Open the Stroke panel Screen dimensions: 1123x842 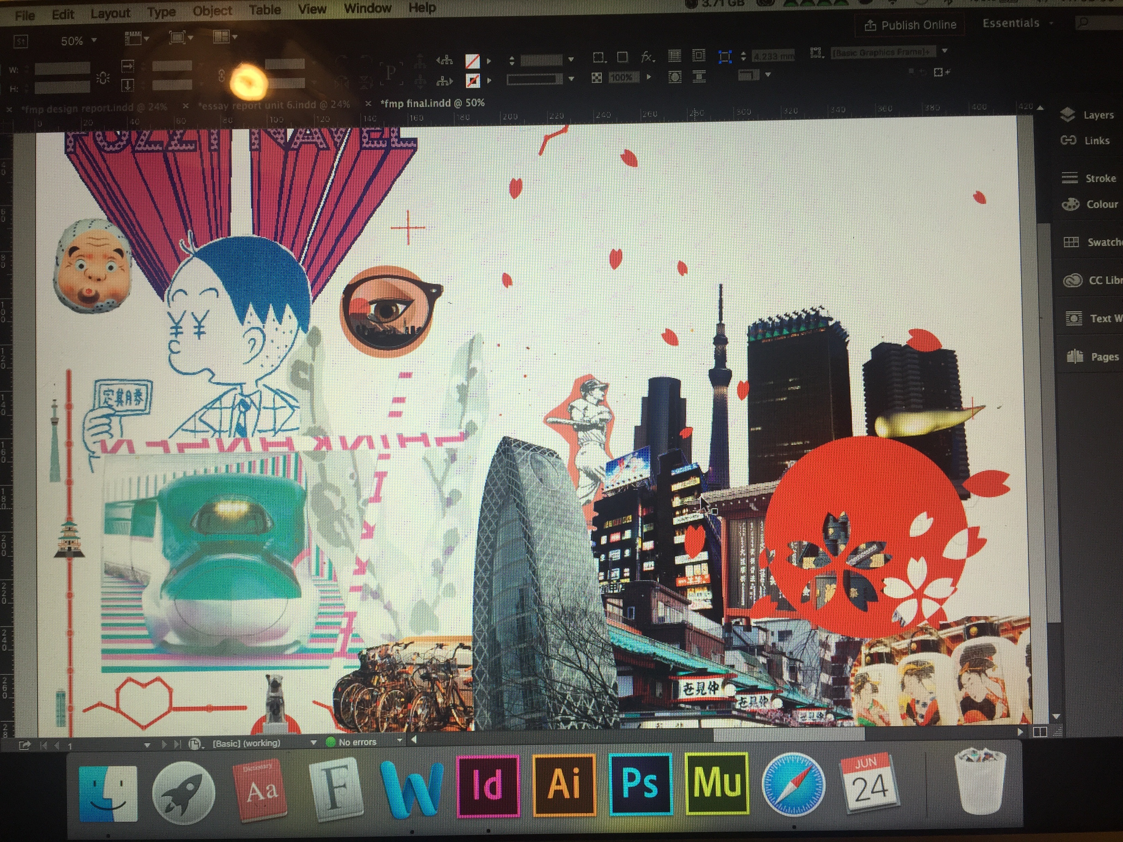click(x=1089, y=178)
